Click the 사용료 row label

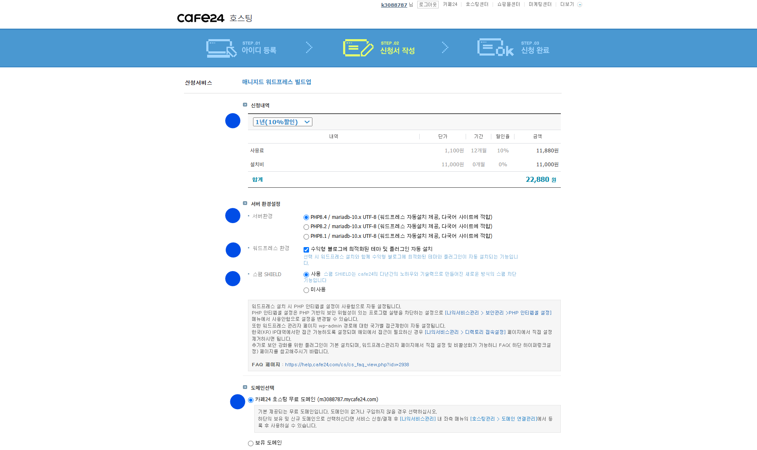pyautogui.click(x=257, y=151)
